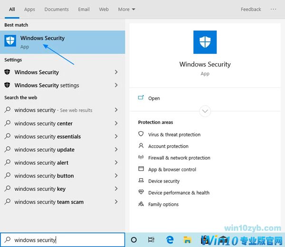Click shield icon next to Windows Security setting
This screenshot has width=285, height=247.
tap(7, 72)
